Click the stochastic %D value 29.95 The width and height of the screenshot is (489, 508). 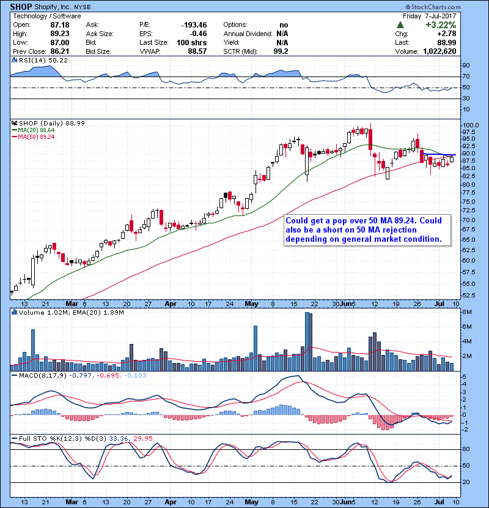142,439
